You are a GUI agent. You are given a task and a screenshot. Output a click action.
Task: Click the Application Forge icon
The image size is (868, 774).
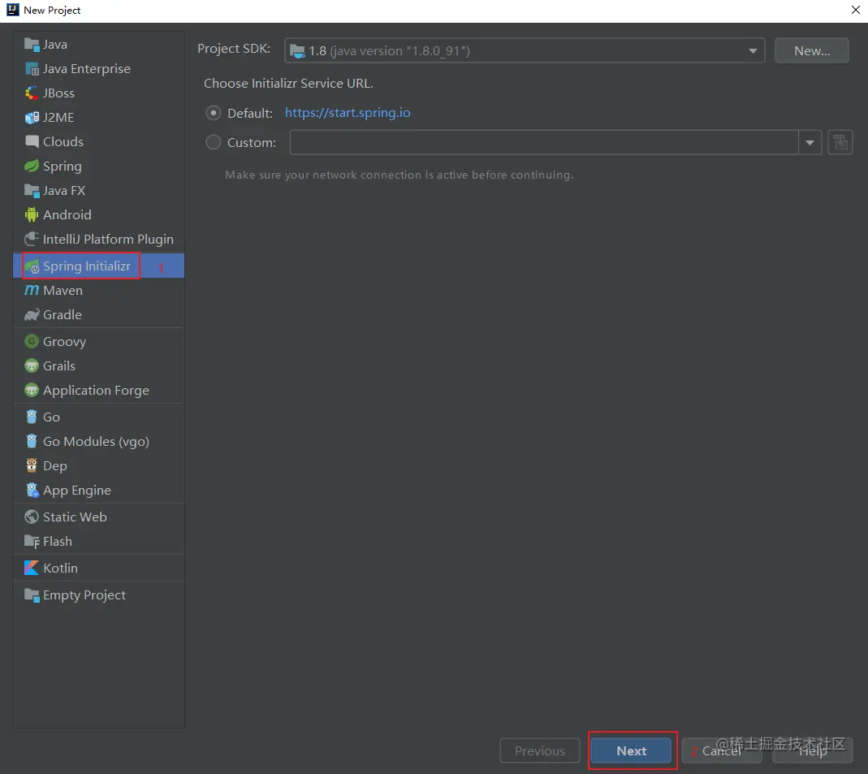[x=32, y=391]
